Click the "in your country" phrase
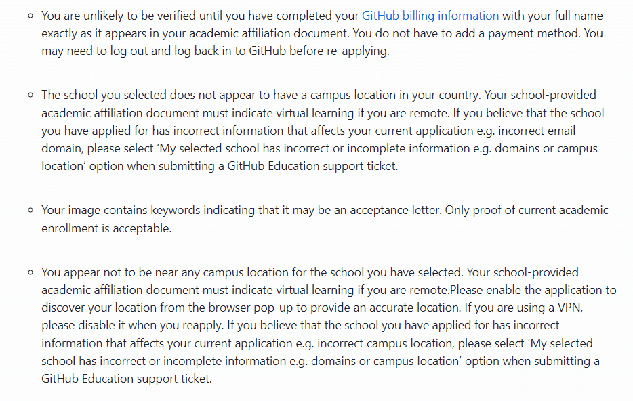The image size is (633, 401). 439,96
